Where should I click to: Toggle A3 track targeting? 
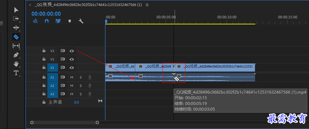click(x=53, y=94)
